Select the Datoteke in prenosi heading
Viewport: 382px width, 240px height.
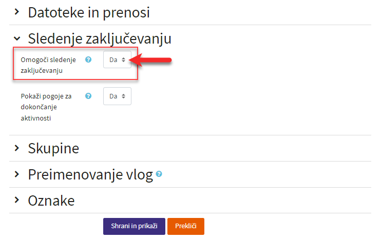[x=89, y=12]
